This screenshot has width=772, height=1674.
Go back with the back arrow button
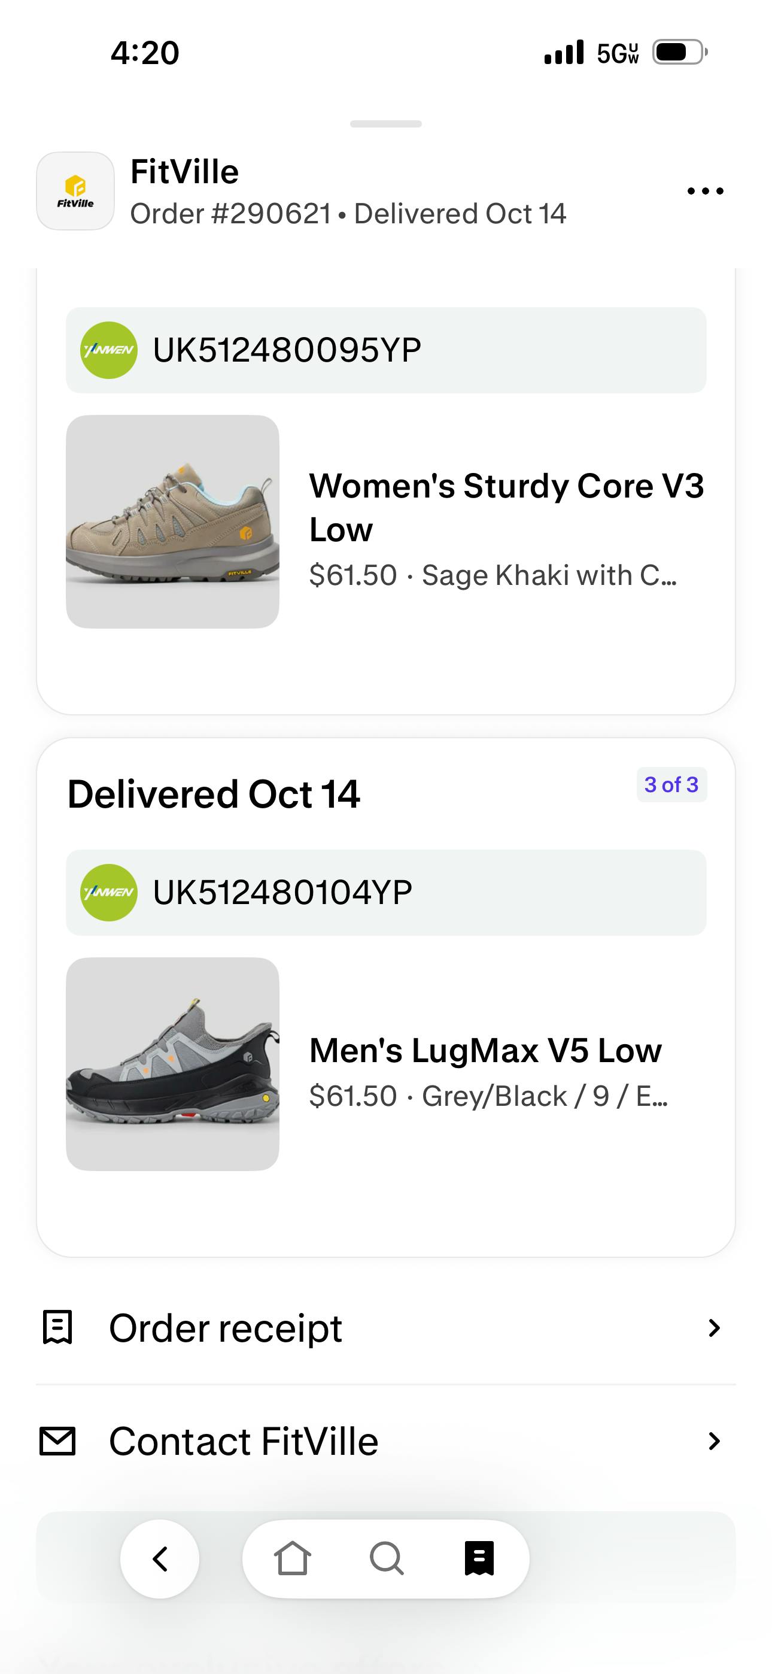tap(160, 1558)
